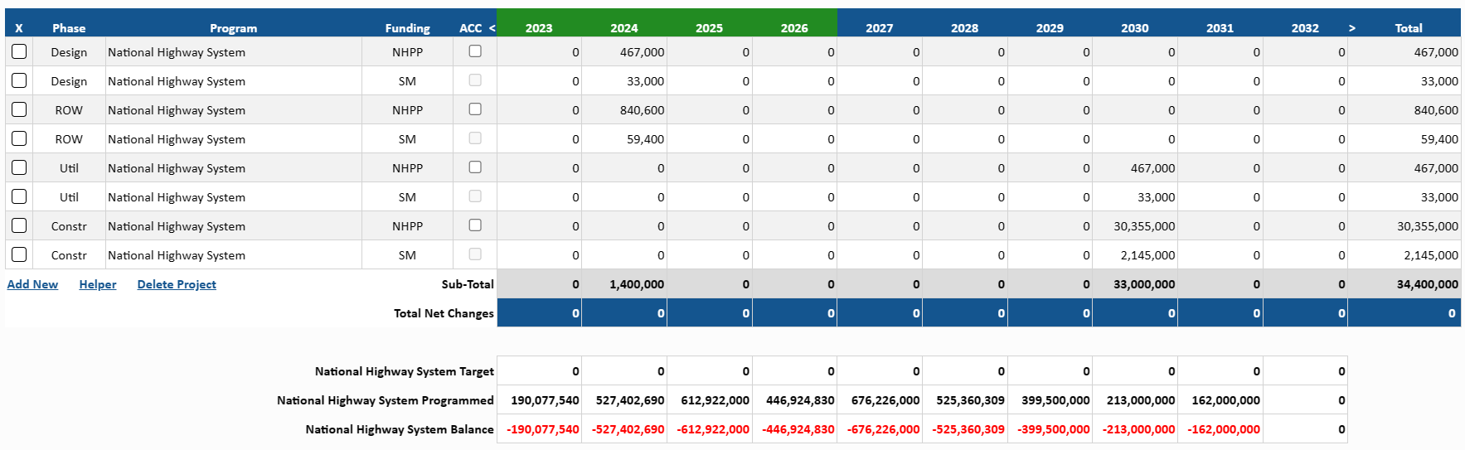This screenshot has height=450, width=1465.
Task: Click the Program column header
Action: 234,27
